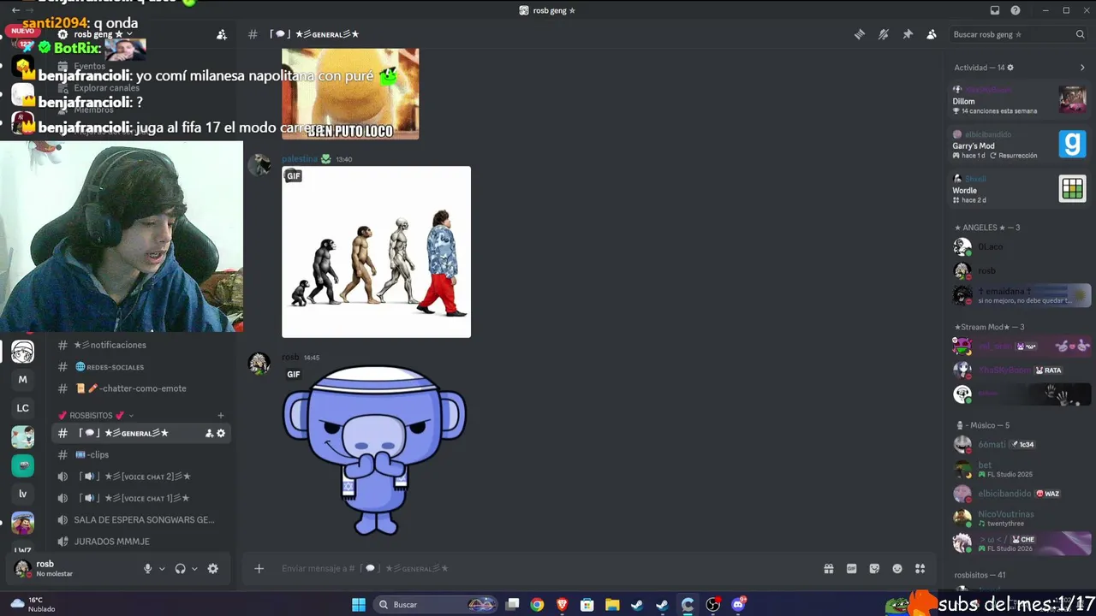Select member NicoVoutrinas in member list
The width and height of the screenshot is (1096, 616).
tap(1020, 518)
